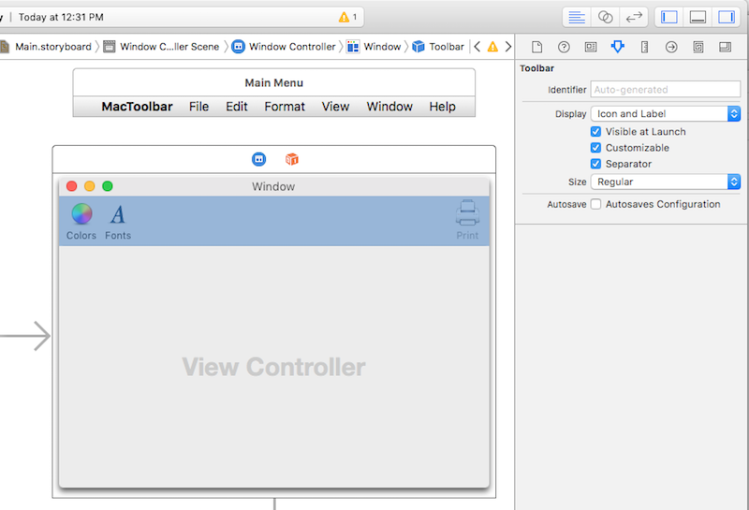Open the Identity inspector
The image size is (749, 510).
click(x=591, y=47)
